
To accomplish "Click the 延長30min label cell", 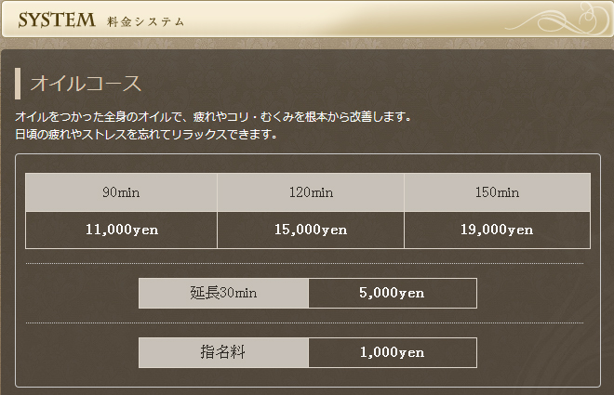I will tap(223, 294).
